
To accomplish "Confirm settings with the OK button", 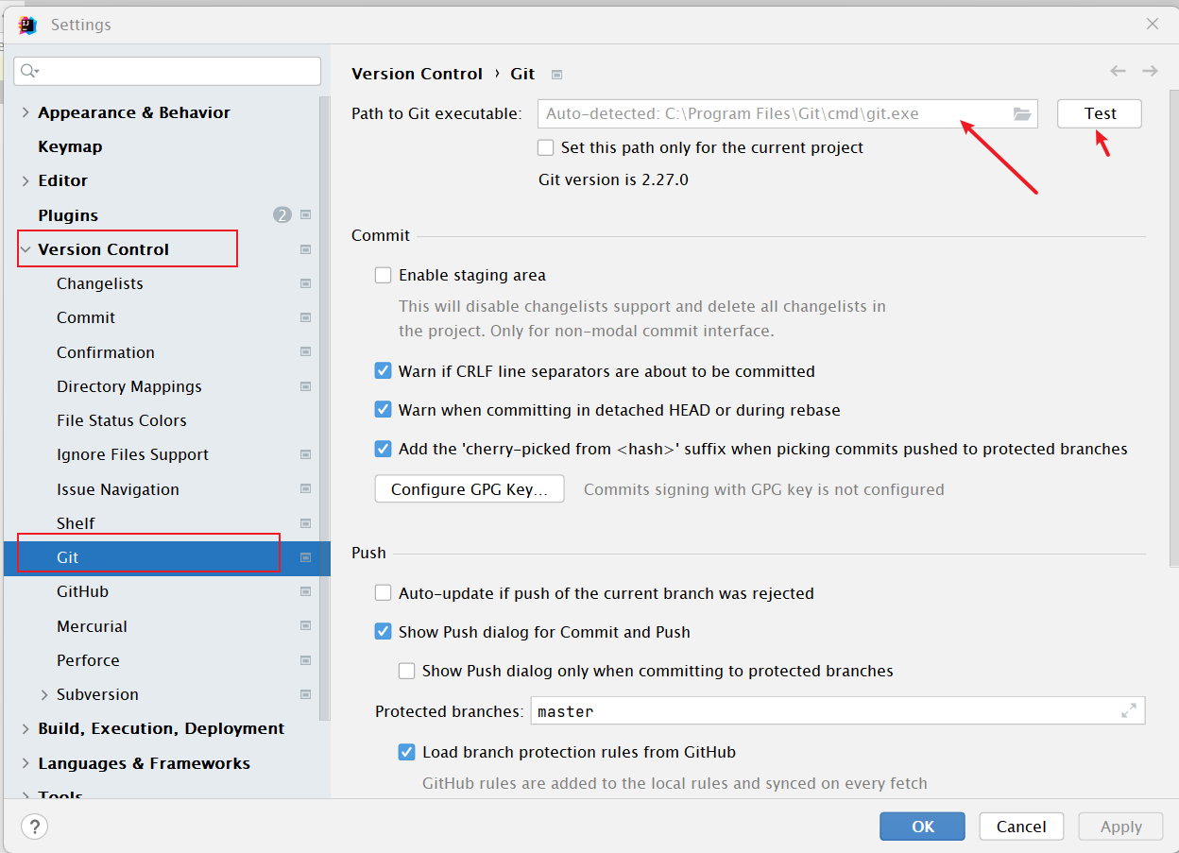I will (922, 827).
